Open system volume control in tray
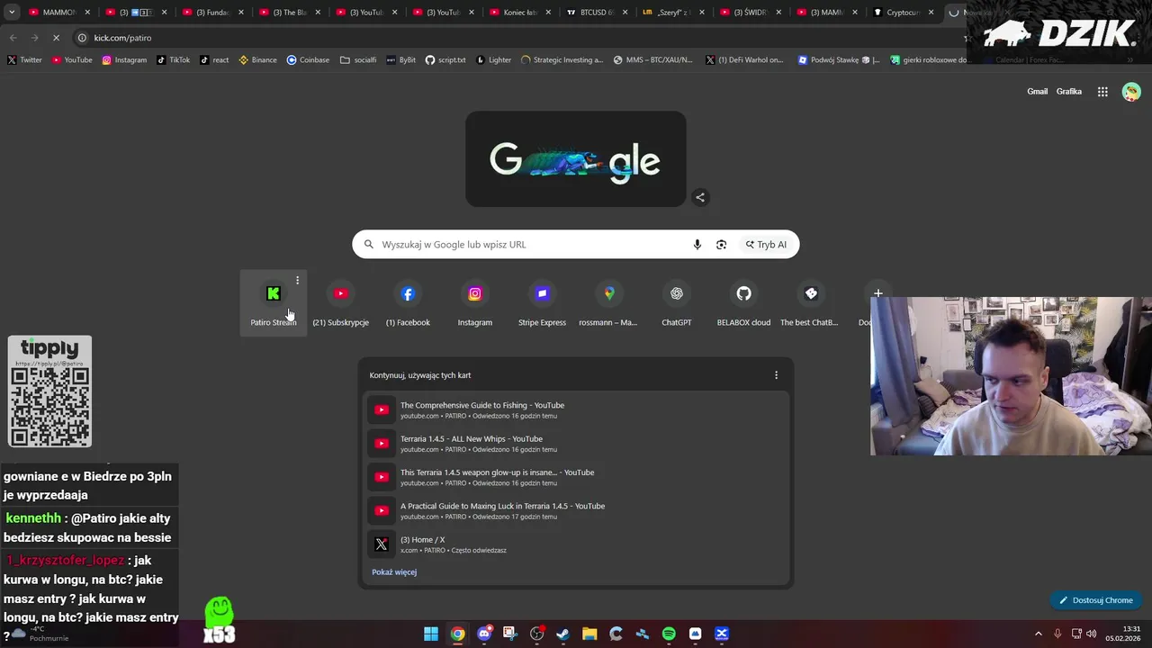This screenshot has height=648, width=1152. (x=1092, y=634)
